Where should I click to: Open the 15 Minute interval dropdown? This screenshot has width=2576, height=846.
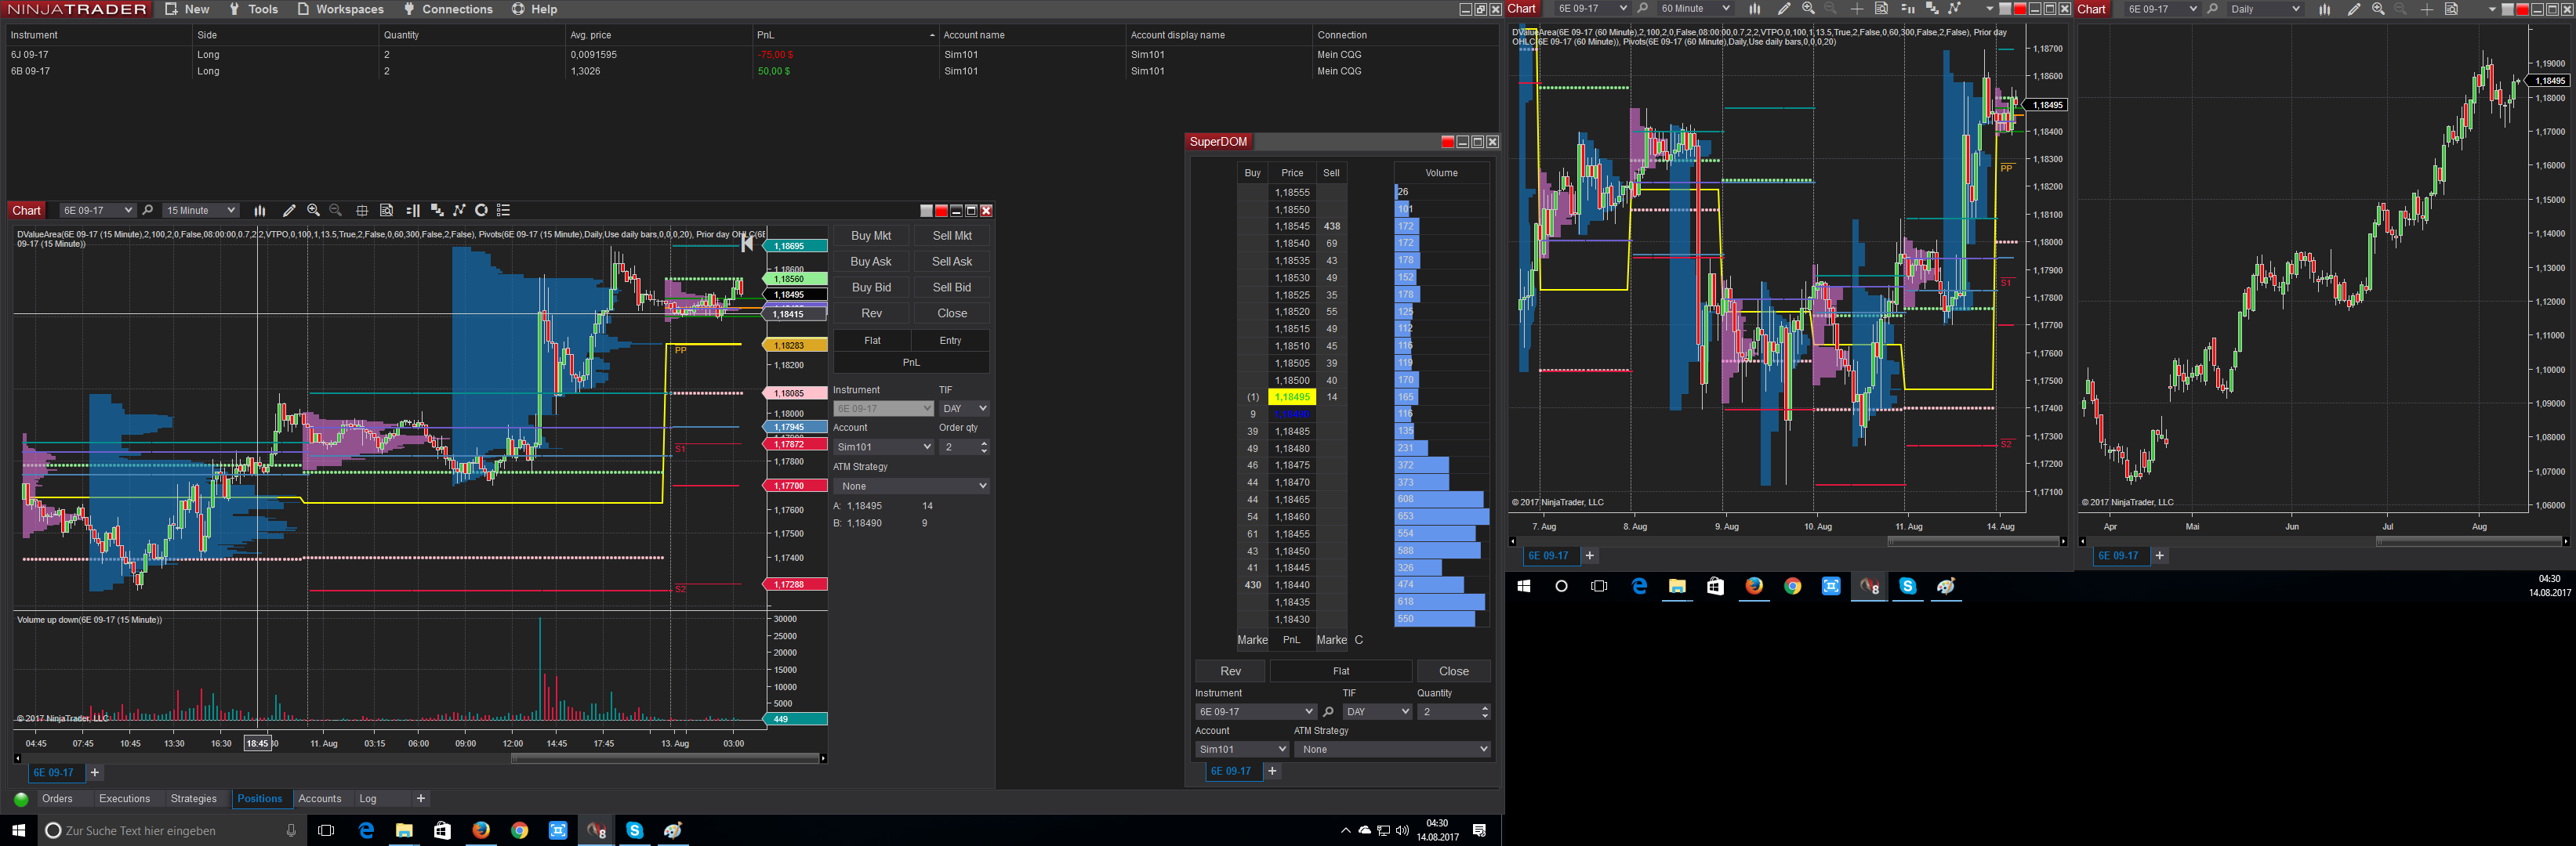200,211
